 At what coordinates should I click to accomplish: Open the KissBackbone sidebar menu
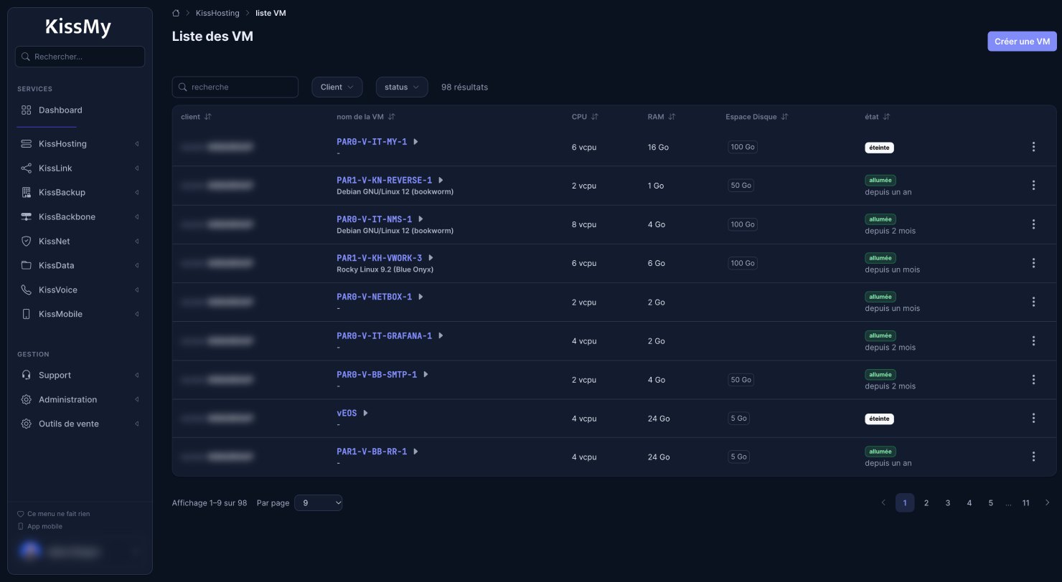pos(80,216)
